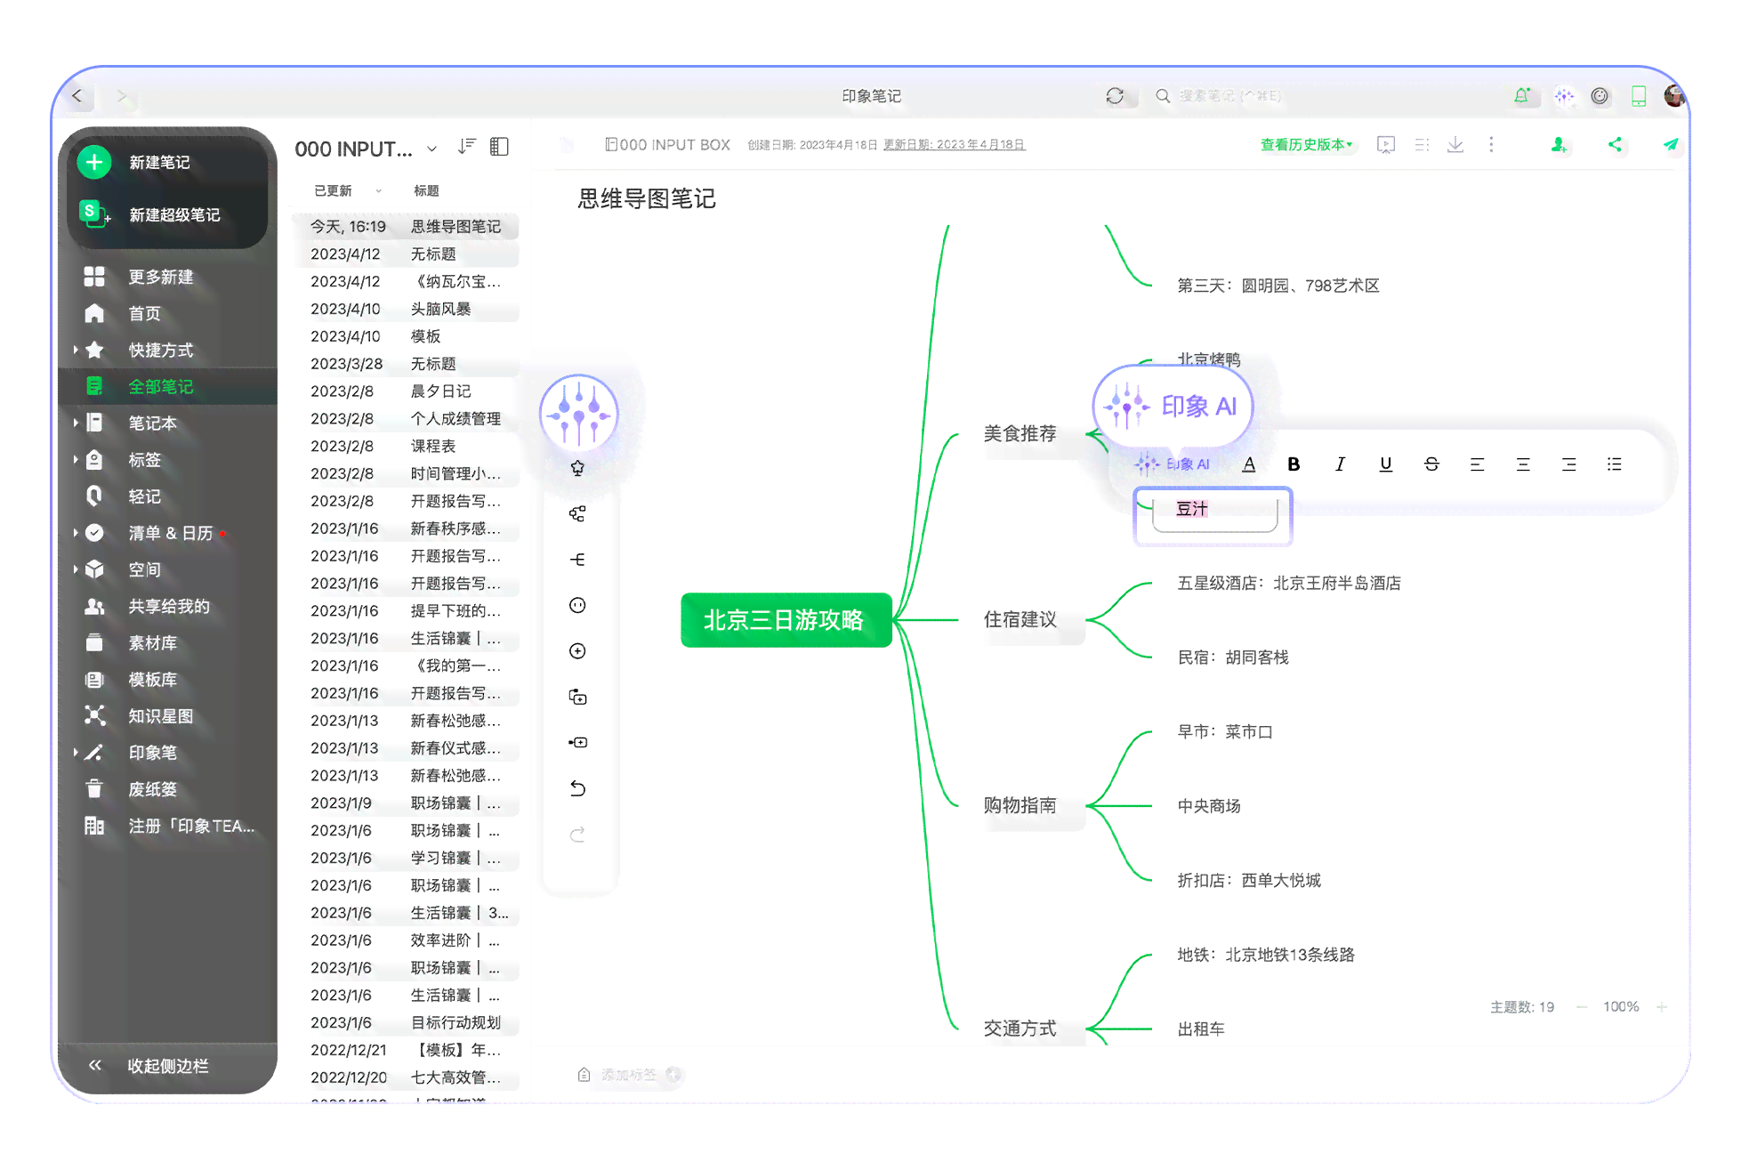Click the presentation mode icon
The height and width of the screenshot is (1170, 1741).
[1385, 144]
